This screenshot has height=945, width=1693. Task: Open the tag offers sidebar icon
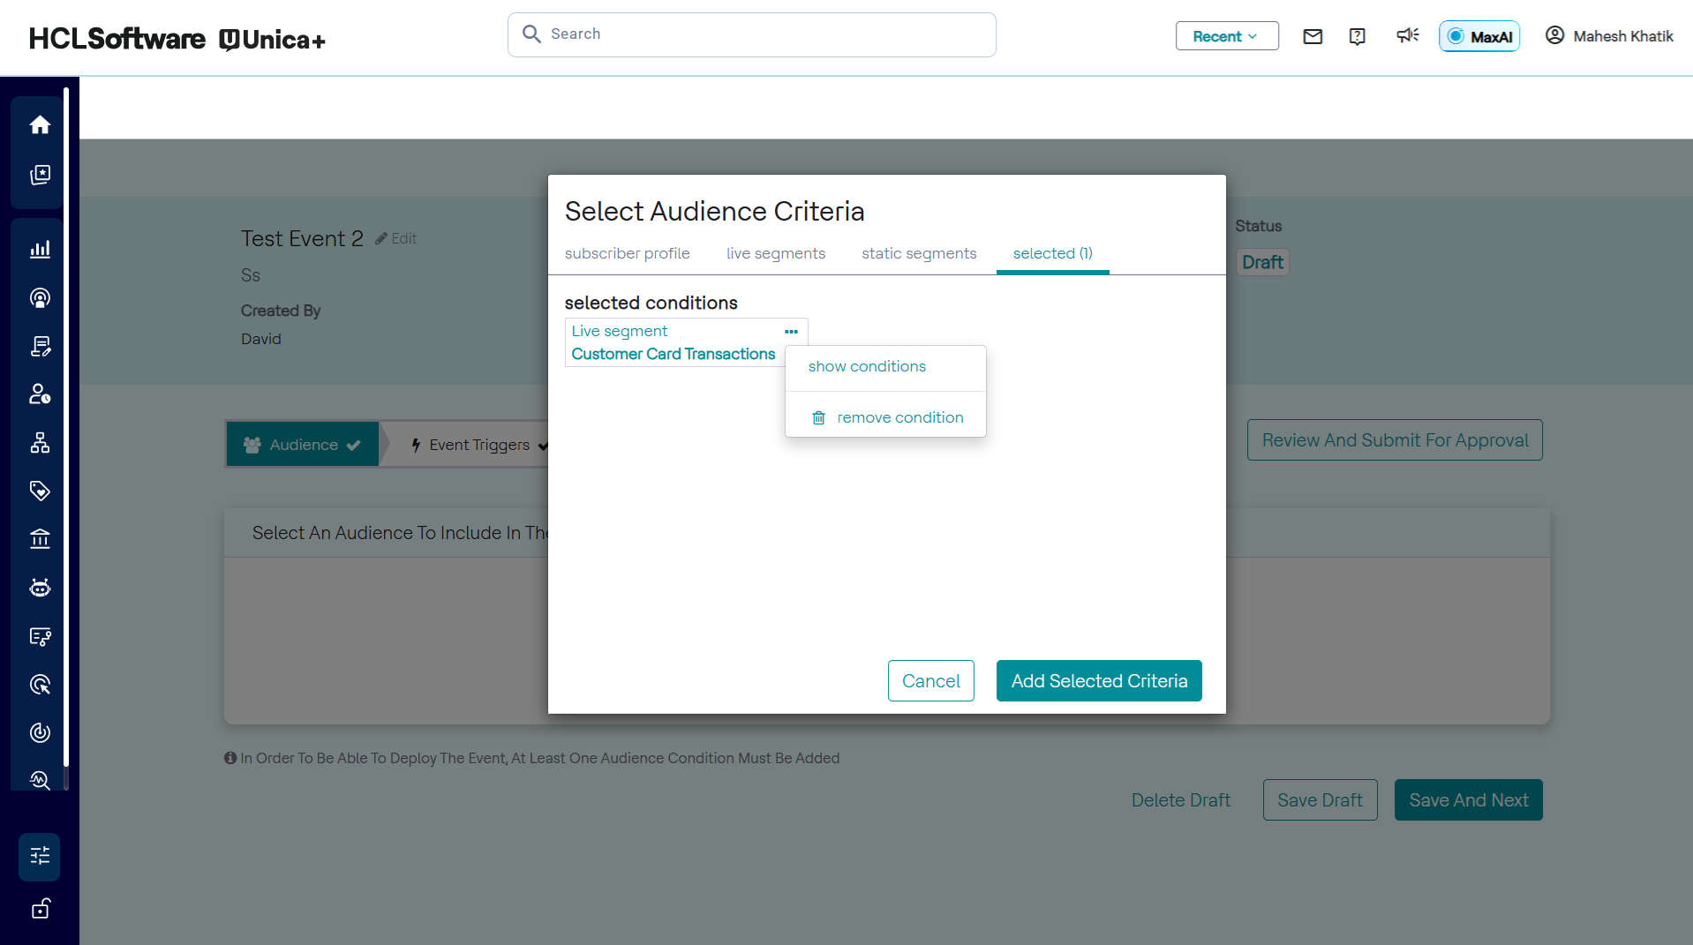[40, 491]
